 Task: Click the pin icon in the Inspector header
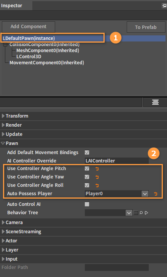point(164,6)
